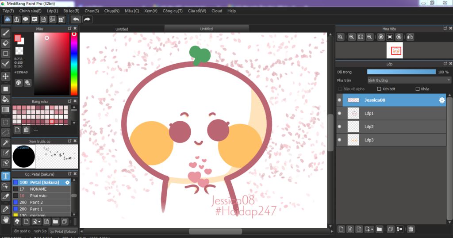Viewport: 453px width, 238px height.
Task: Enable the Khóa checkbox
Action: (x=418, y=89)
